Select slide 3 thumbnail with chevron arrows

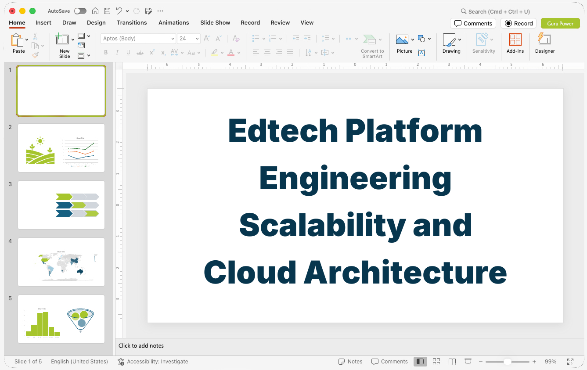coord(61,205)
